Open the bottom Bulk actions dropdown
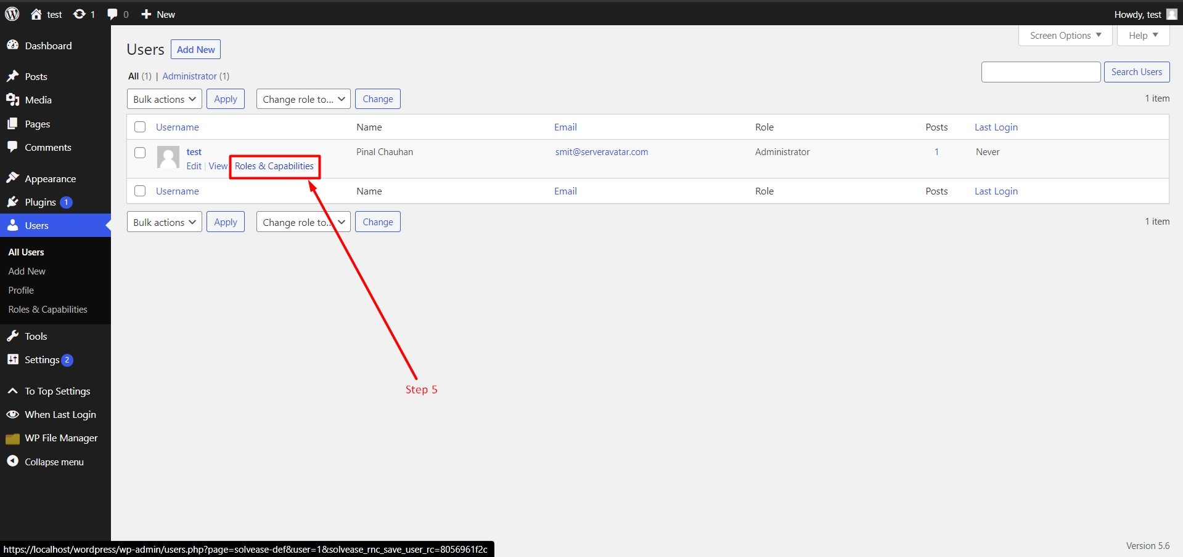This screenshot has height=557, width=1183. 165,222
